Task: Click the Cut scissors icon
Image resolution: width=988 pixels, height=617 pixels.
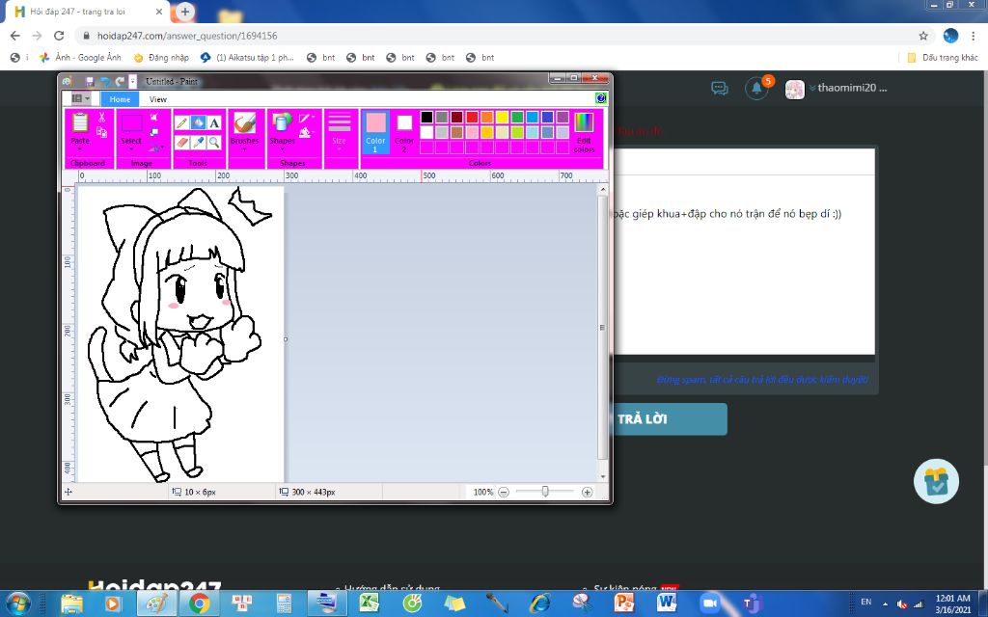Action: (101, 117)
